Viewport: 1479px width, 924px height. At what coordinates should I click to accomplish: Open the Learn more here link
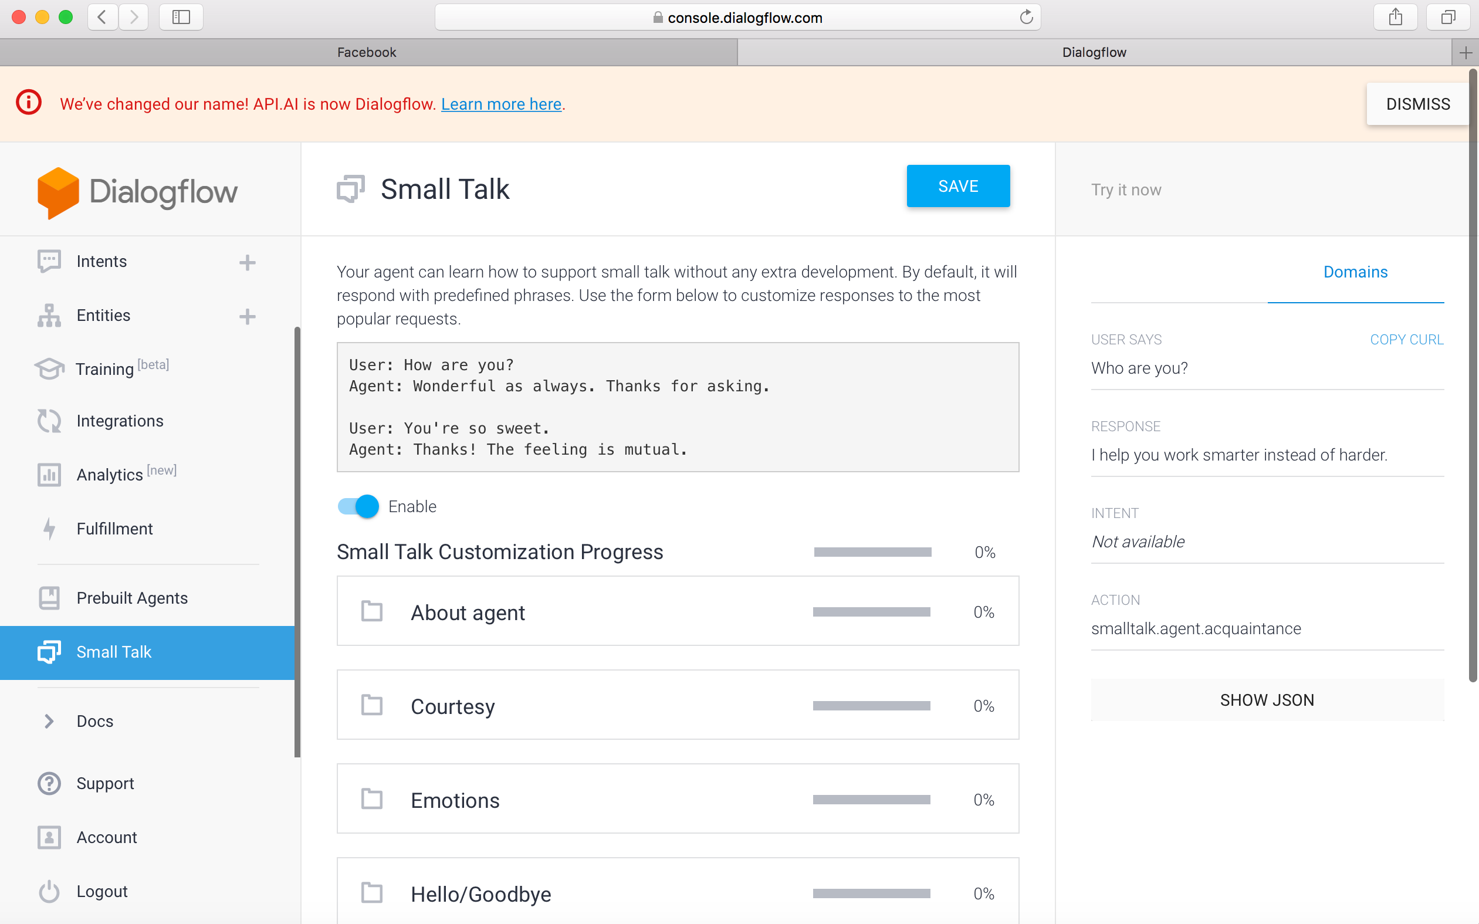coord(501,104)
